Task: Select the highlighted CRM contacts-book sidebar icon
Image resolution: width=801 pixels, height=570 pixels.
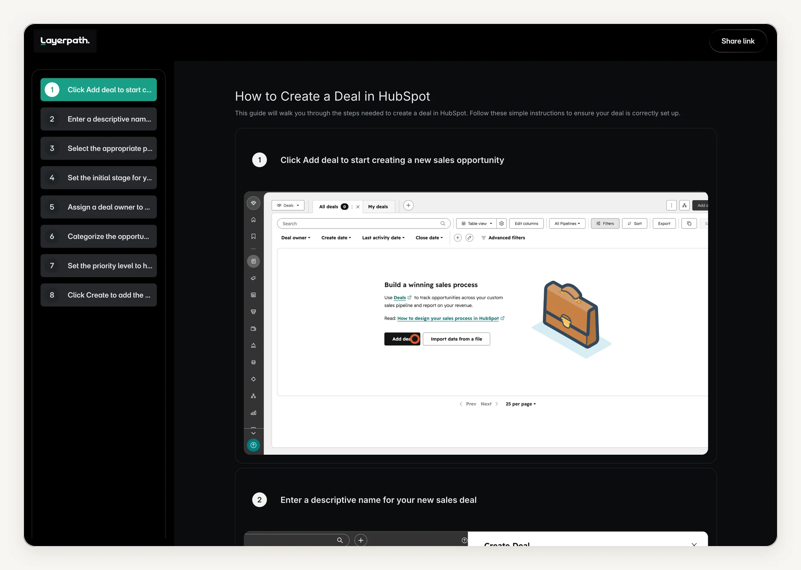Action: pyautogui.click(x=253, y=261)
